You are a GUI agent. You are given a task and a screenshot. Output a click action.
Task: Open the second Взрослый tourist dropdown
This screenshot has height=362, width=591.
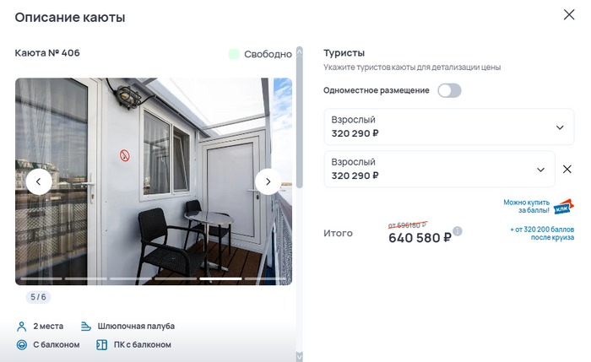[439, 169]
